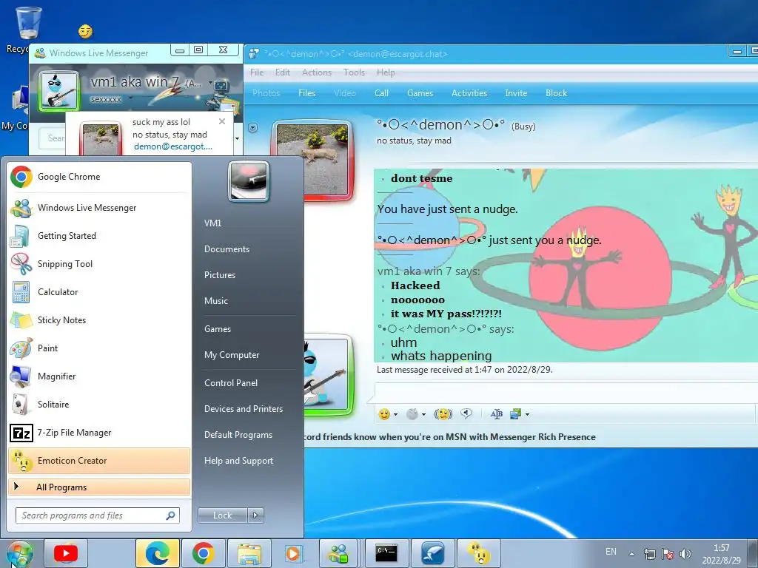Open Magnifier from Start menu

99,376
